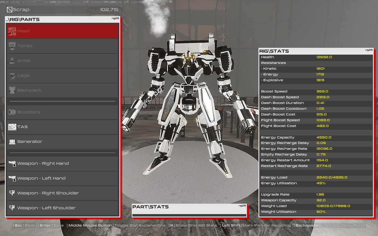Click the Energy resistance value 1712
The height and width of the screenshot is (236, 378).
(x=320, y=74)
